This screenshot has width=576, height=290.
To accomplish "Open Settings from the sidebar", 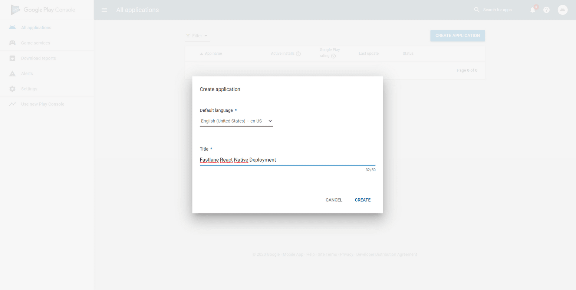I will [x=12, y=89].
